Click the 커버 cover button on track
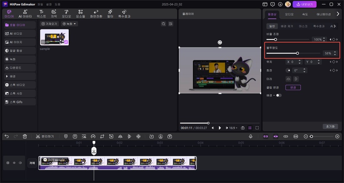Screen dimensions: 344x183 tap(32, 163)
